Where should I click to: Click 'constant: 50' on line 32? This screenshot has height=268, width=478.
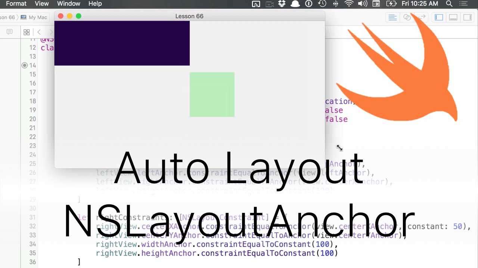click(x=434, y=226)
